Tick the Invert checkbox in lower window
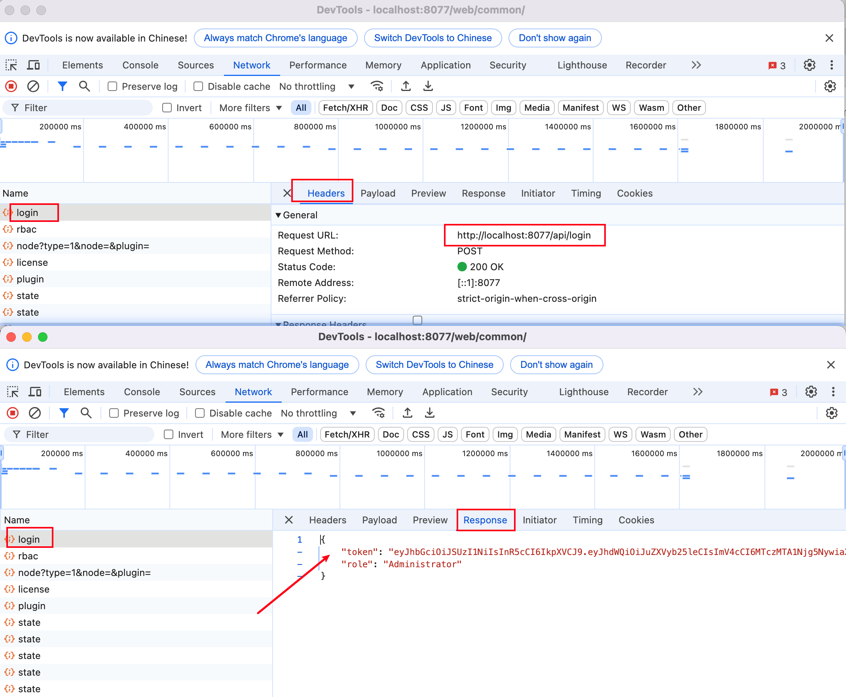Image resolution: width=846 pixels, height=697 pixels. pos(169,434)
